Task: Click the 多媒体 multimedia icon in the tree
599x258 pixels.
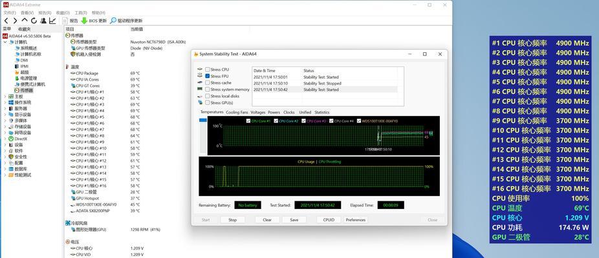Action: (x=11, y=121)
